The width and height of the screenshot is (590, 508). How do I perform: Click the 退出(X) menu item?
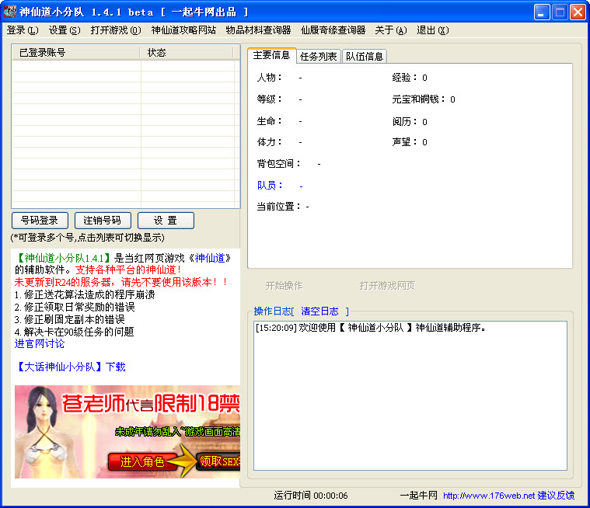[432, 30]
